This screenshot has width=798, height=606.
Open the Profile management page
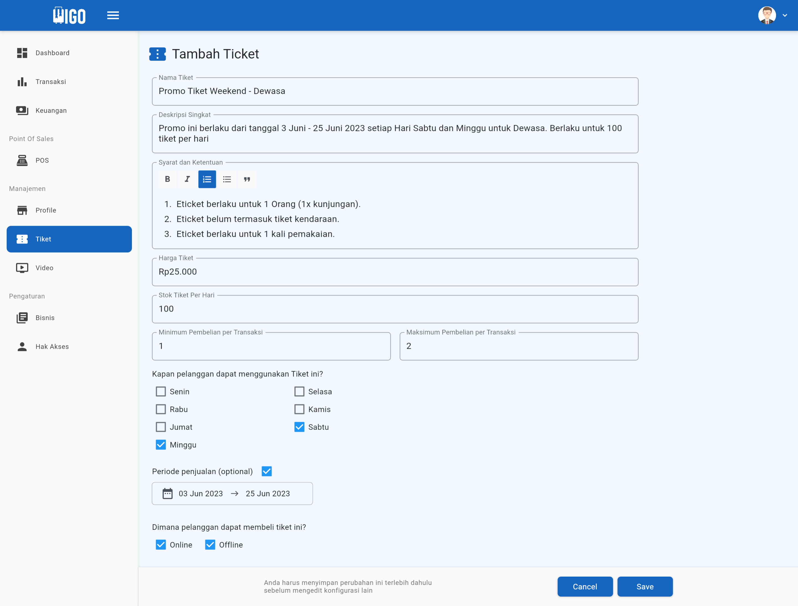click(45, 210)
